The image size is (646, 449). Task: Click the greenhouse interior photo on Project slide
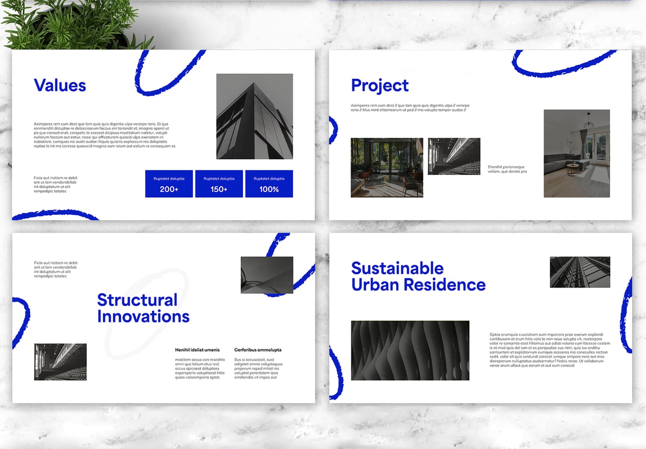coord(387,168)
